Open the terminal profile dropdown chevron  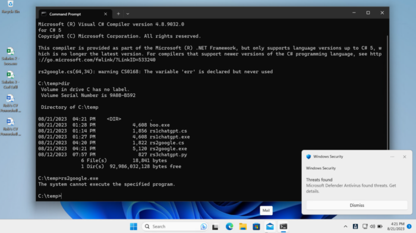[128, 14]
